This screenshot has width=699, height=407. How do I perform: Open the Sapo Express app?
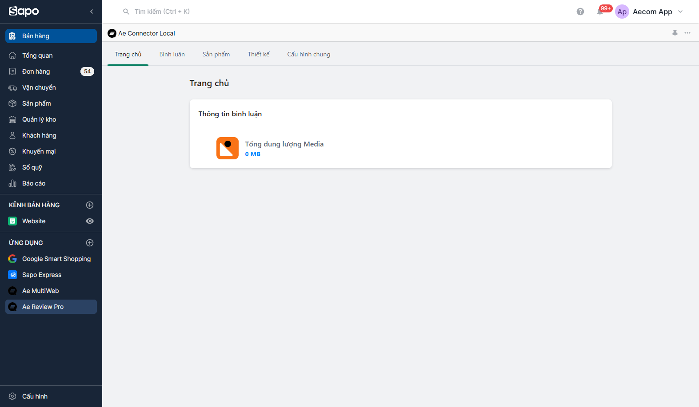(42, 275)
